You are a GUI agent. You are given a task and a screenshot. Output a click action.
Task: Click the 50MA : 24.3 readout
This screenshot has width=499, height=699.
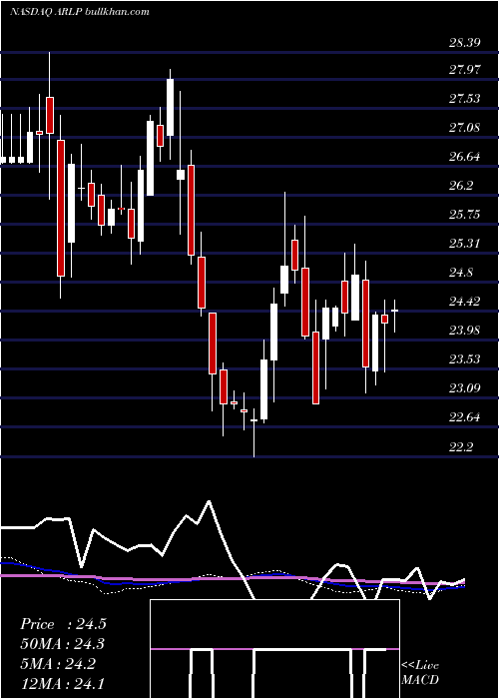tap(63, 644)
